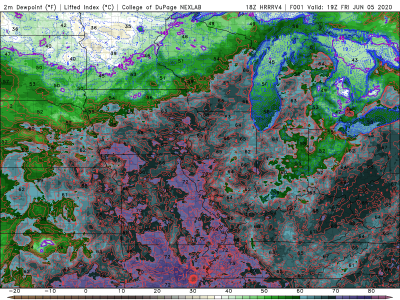Click the '2m Dewpoint (°F)' title text
Viewport: 400px width, 300px height.
pyautogui.click(x=30, y=7)
